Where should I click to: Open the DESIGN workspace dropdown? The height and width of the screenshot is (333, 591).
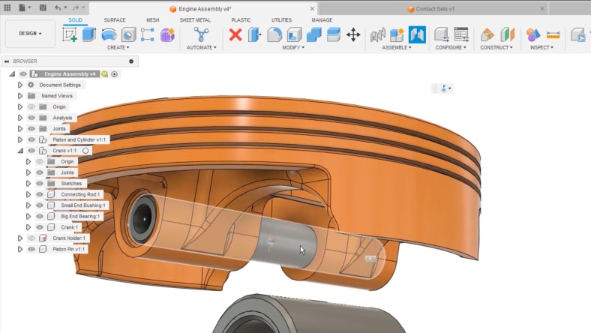tap(30, 34)
